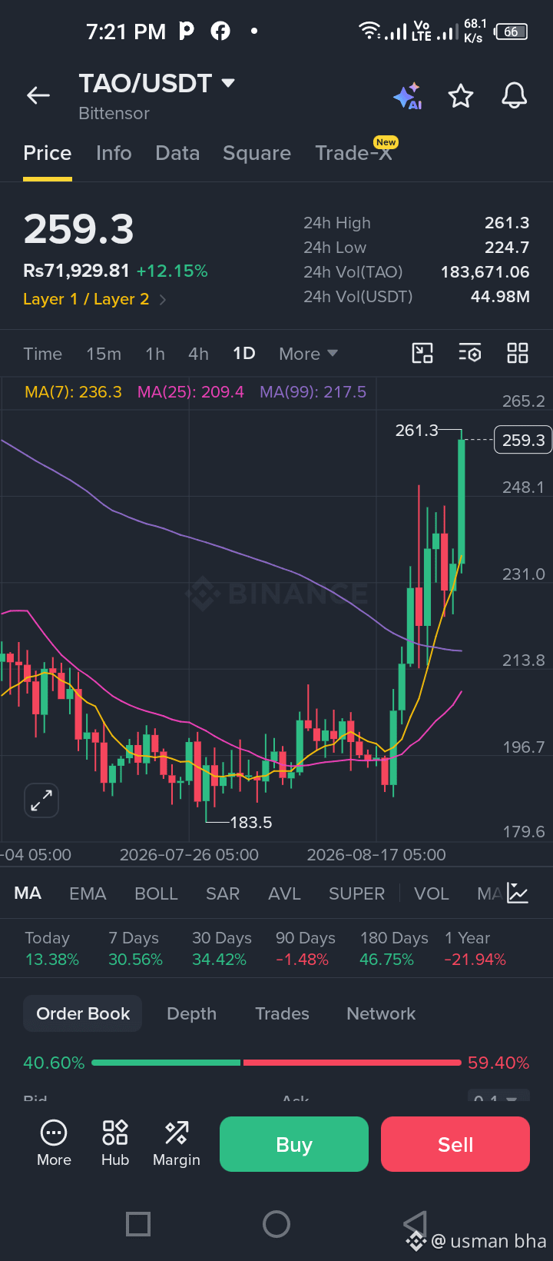Screen dimensions: 553x1261
Task: Select the 1h chart interval
Action: tap(155, 354)
